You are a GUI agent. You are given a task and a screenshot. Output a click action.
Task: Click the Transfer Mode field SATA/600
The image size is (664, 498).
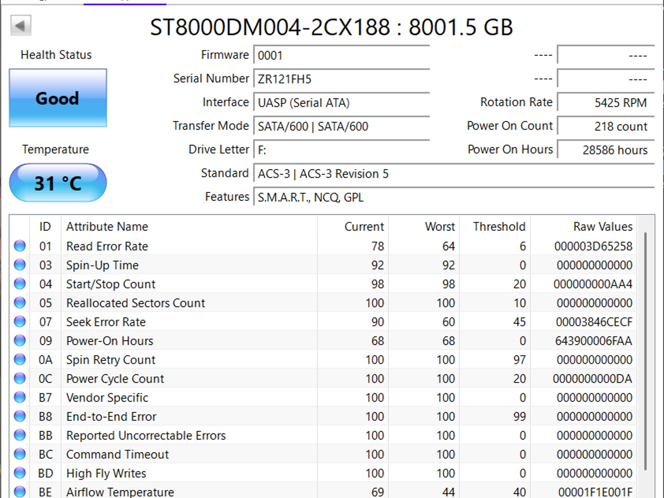[342, 126]
